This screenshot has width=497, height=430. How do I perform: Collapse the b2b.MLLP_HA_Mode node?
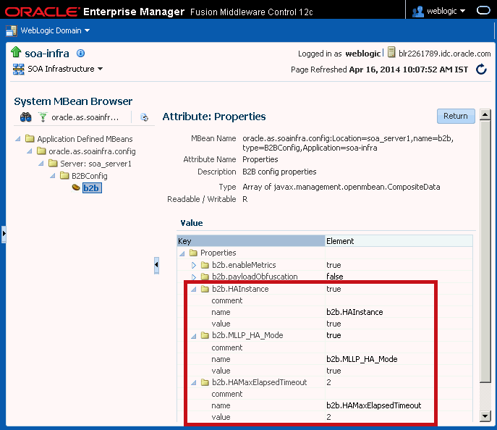click(194, 335)
